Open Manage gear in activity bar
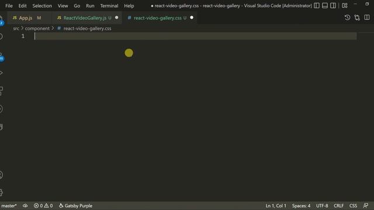 [1, 192]
